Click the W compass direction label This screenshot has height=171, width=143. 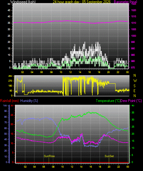pos(135,81)
